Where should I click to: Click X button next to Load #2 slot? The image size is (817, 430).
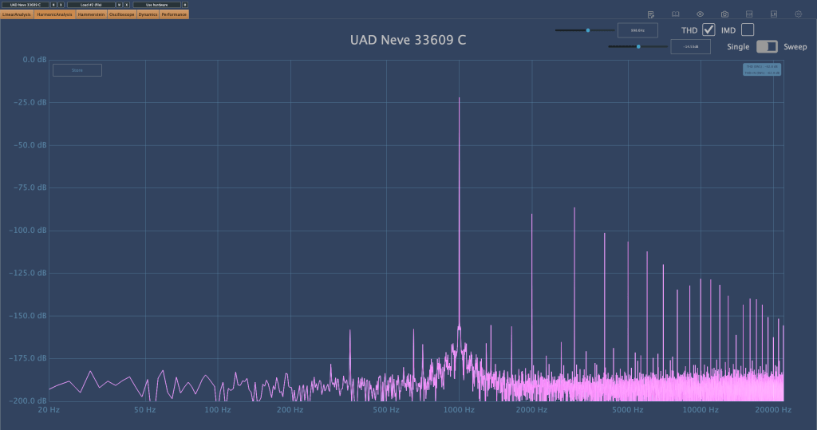(128, 5)
